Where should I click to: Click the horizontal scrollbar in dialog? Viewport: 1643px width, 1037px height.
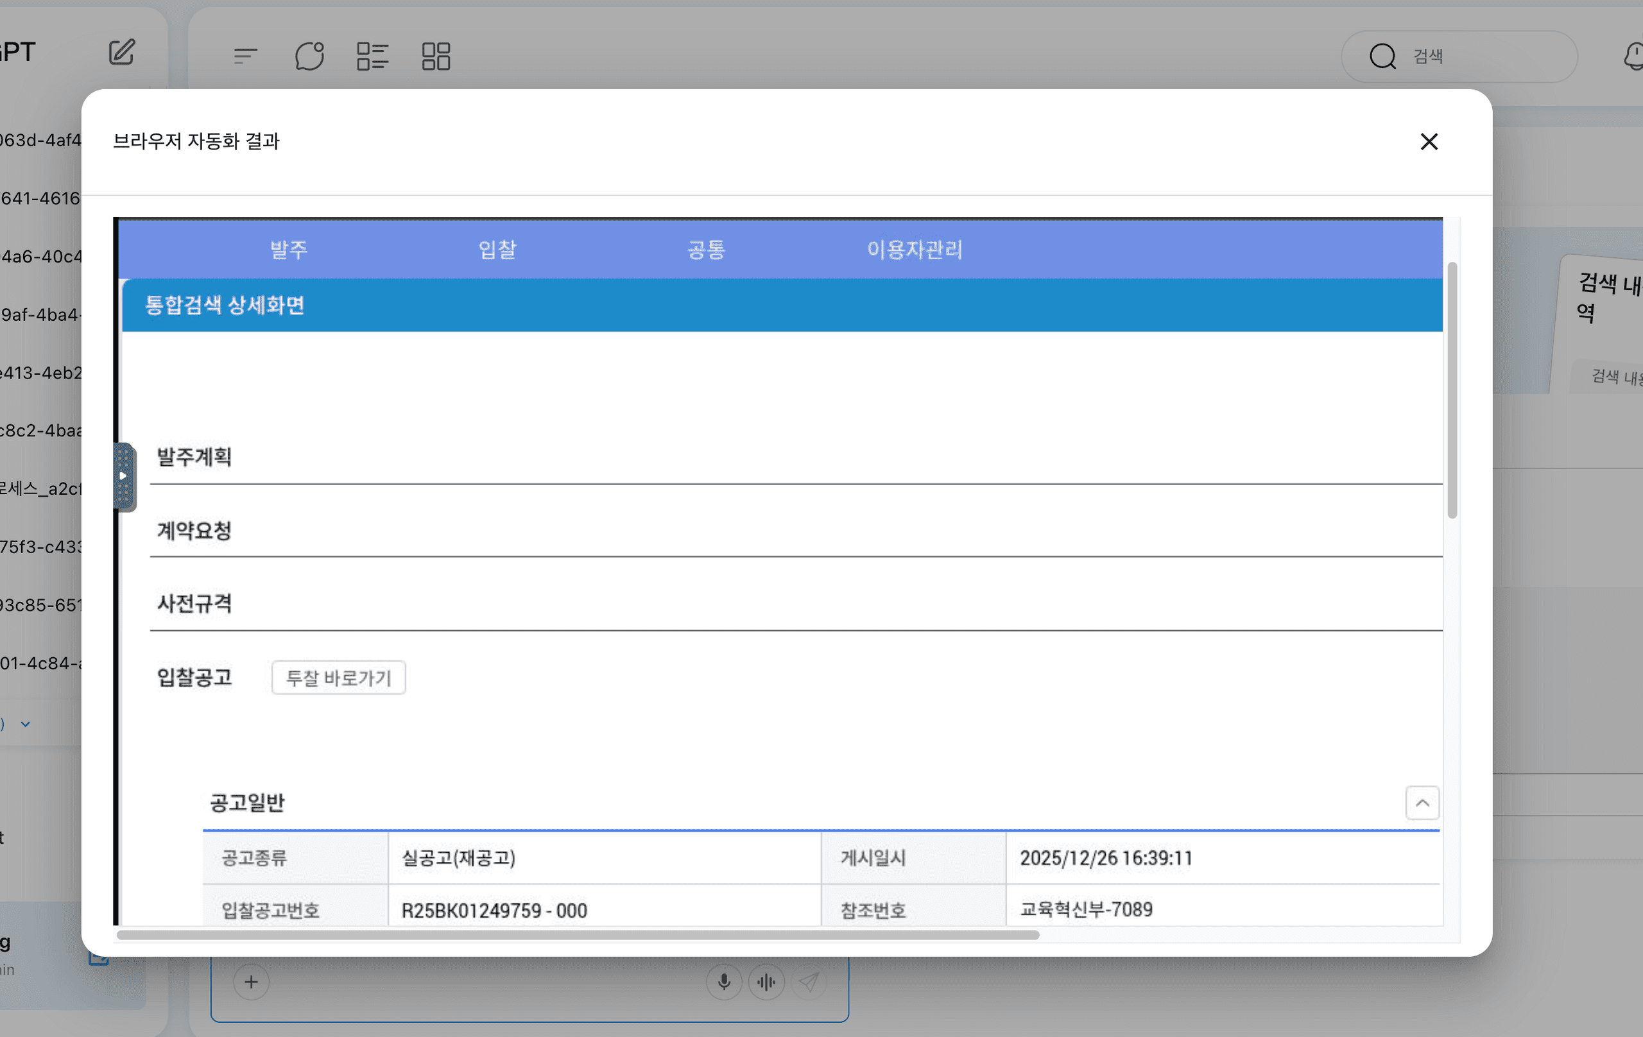(x=578, y=935)
